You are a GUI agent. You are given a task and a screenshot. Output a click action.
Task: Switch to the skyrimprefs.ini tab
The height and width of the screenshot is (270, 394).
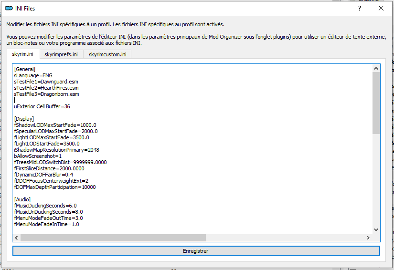(61, 54)
